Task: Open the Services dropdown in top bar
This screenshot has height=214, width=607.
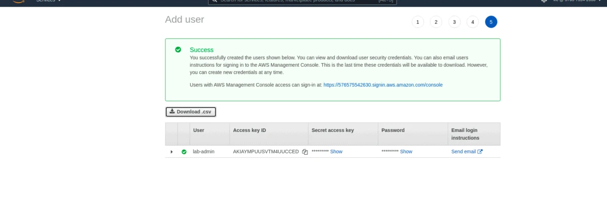Action: [48, 2]
